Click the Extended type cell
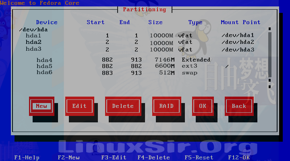290x161 pixels. click(196, 60)
